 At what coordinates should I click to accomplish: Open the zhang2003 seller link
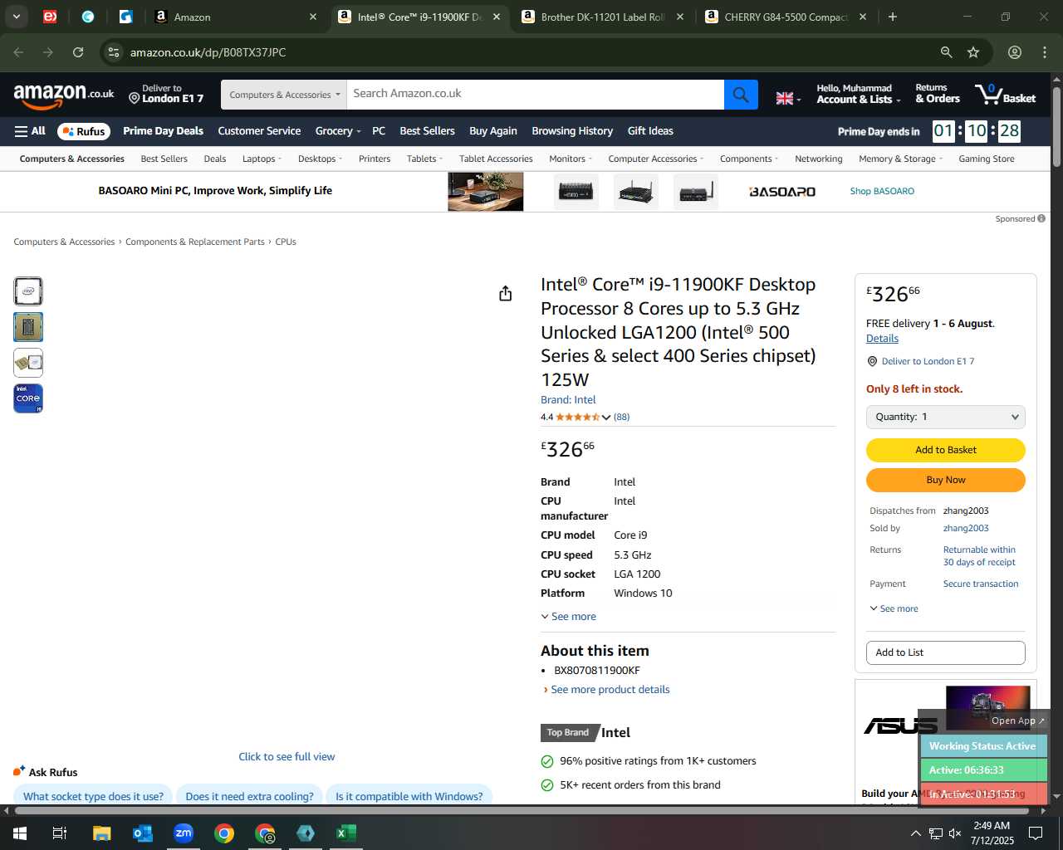coord(966,528)
